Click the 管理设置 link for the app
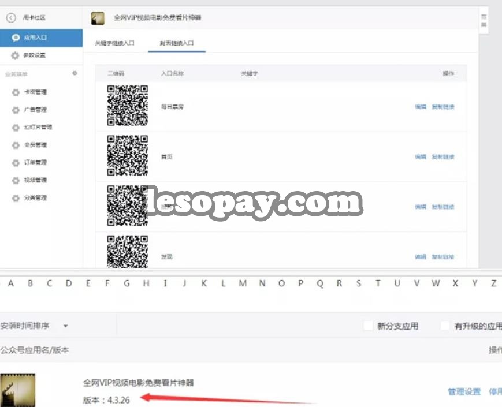 coord(464,391)
